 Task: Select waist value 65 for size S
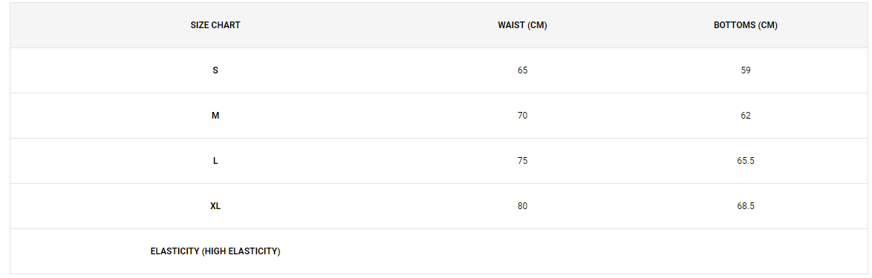pyautogui.click(x=522, y=70)
